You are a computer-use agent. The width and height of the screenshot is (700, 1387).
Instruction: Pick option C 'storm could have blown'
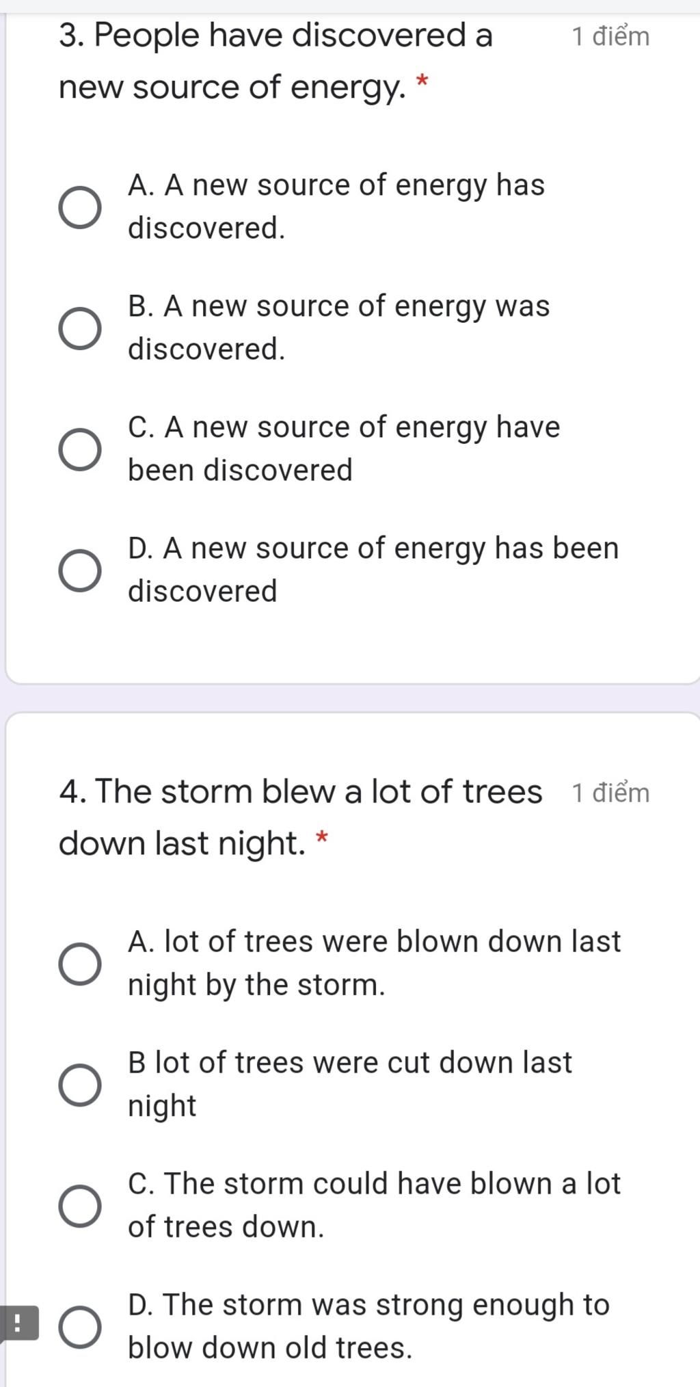point(80,1206)
